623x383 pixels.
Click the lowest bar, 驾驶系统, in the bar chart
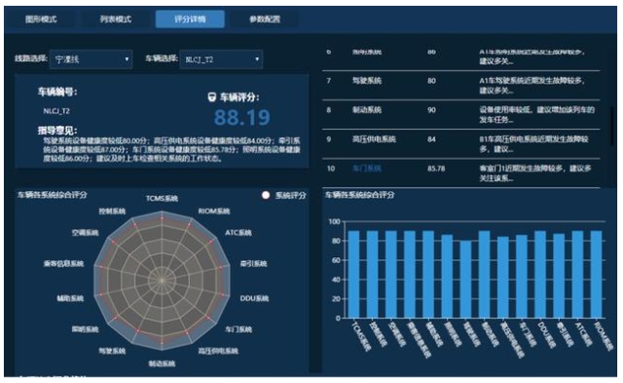[x=465, y=279]
